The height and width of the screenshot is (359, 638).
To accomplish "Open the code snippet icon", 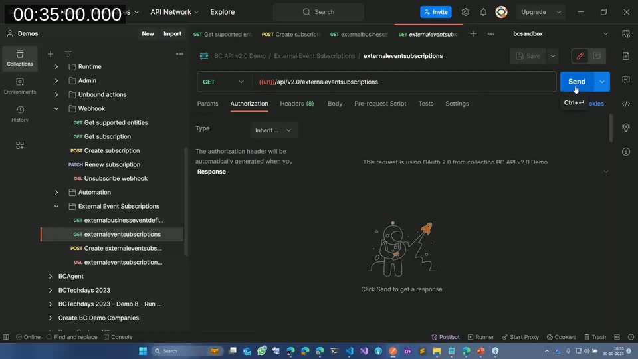I will (626, 104).
